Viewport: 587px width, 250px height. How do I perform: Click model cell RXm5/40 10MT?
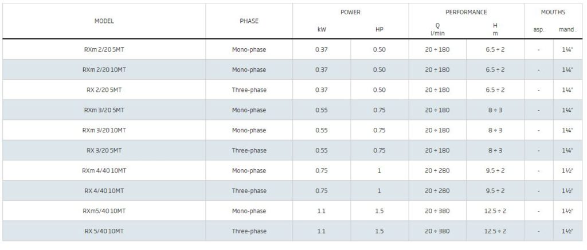(x=104, y=211)
